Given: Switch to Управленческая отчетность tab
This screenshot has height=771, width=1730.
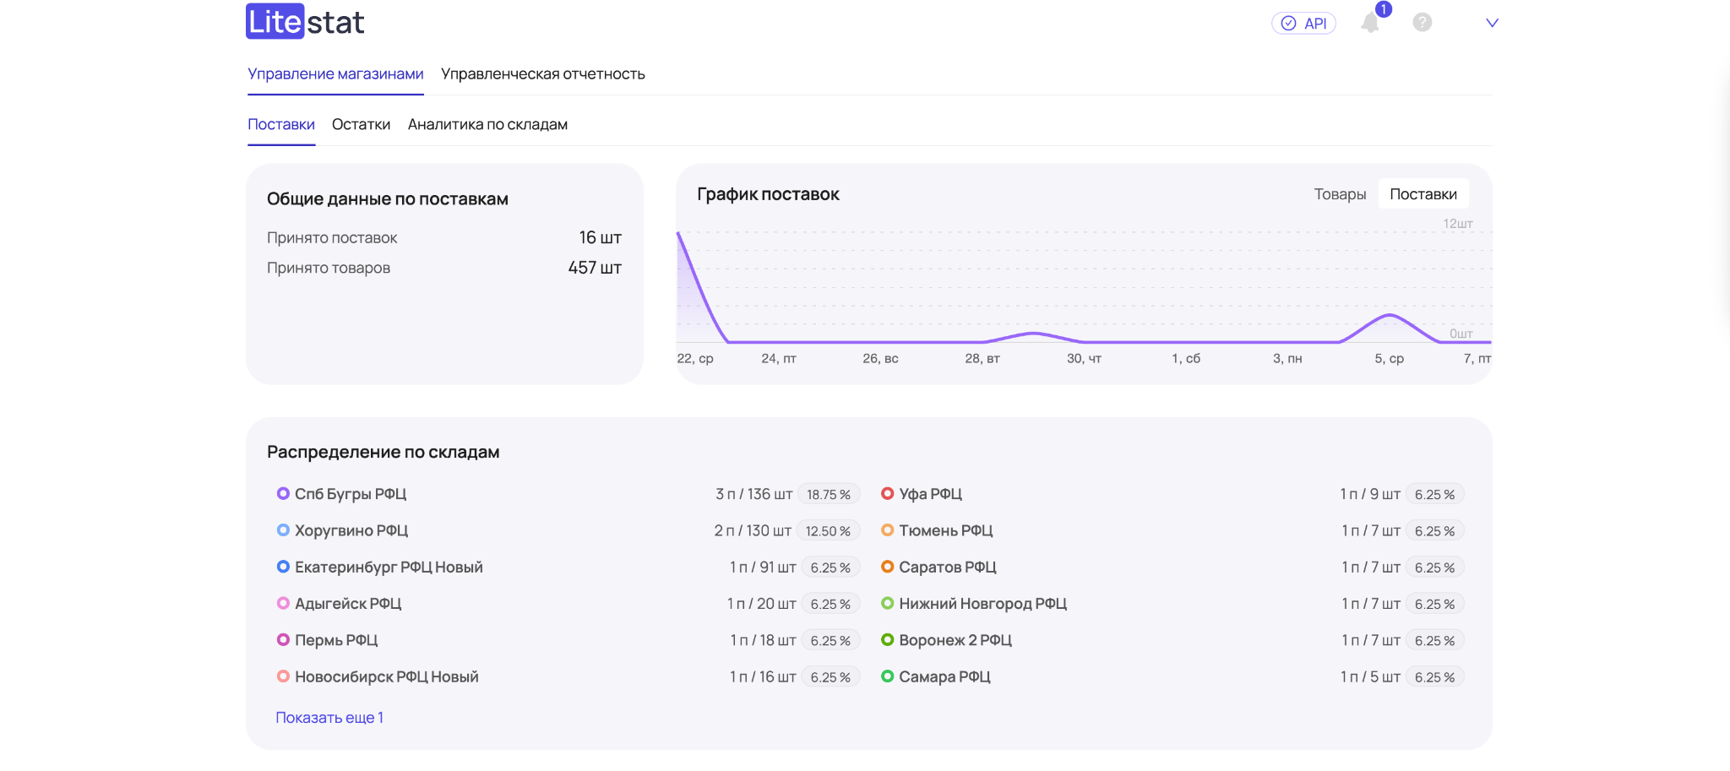Looking at the screenshot, I should [542, 74].
